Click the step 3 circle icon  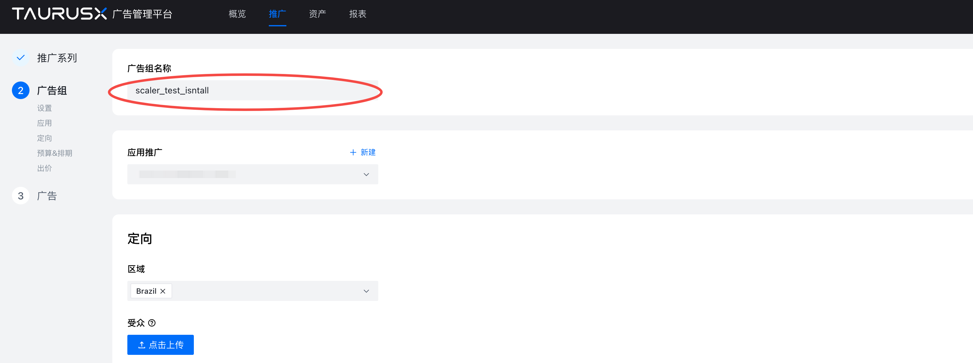point(21,196)
